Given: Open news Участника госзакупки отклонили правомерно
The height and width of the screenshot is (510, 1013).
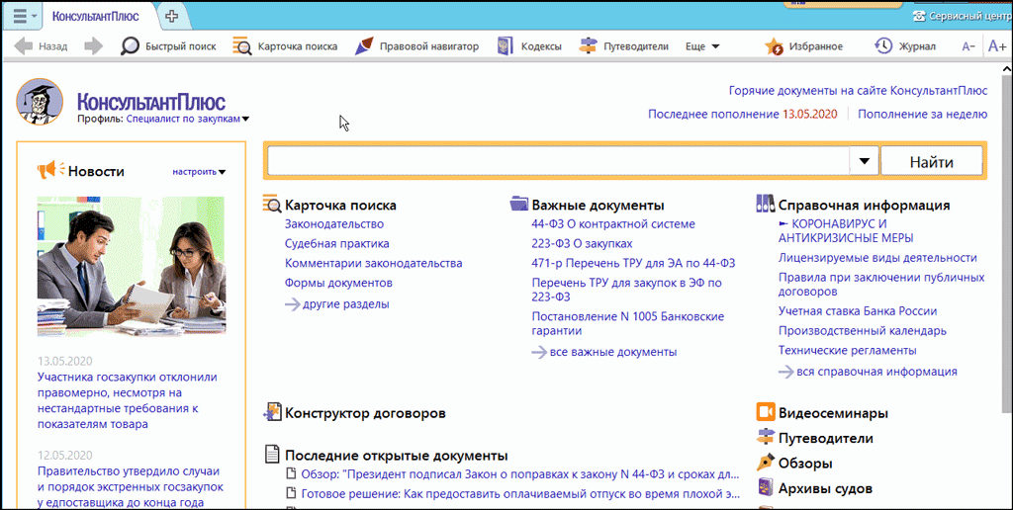Looking at the screenshot, I should pyautogui.click(x=128, y=401).
